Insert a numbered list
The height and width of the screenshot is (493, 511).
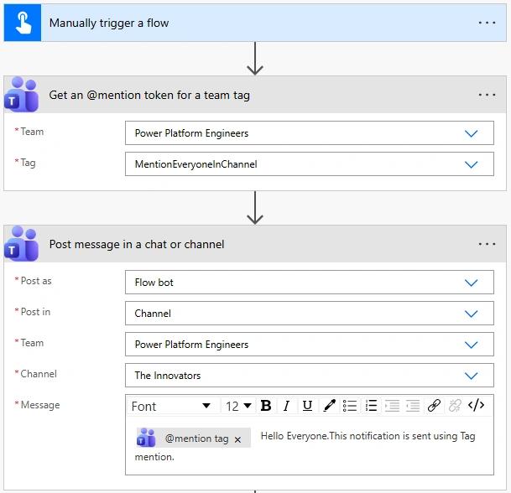371,406
